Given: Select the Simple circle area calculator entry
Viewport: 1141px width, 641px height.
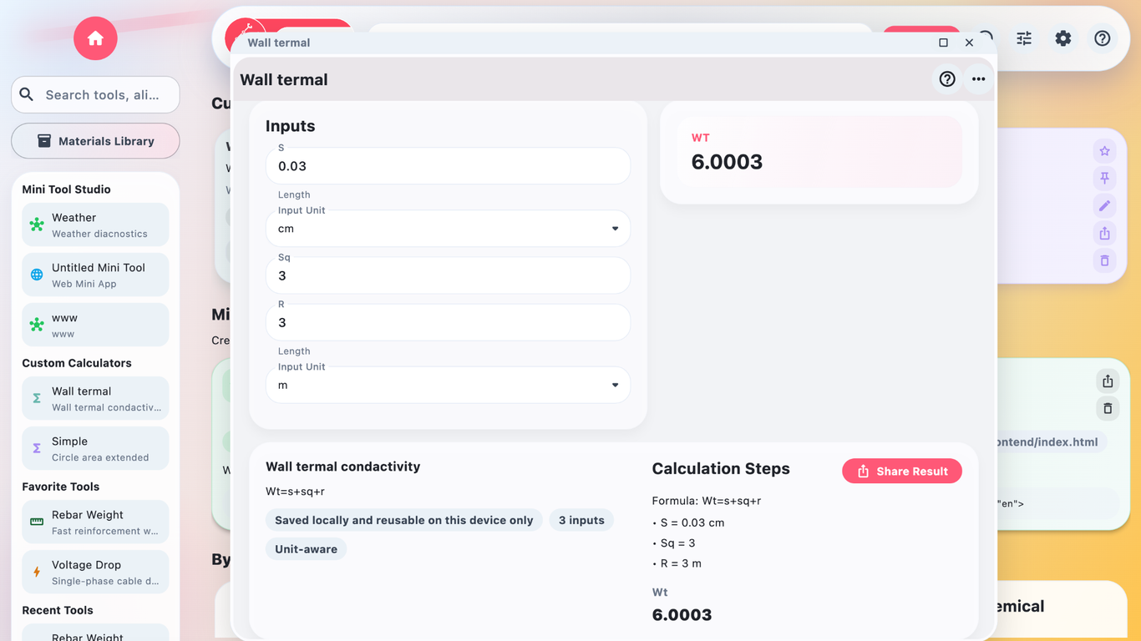Looking at the screenshot, I should pyautogui.click(x=94, y=448).
